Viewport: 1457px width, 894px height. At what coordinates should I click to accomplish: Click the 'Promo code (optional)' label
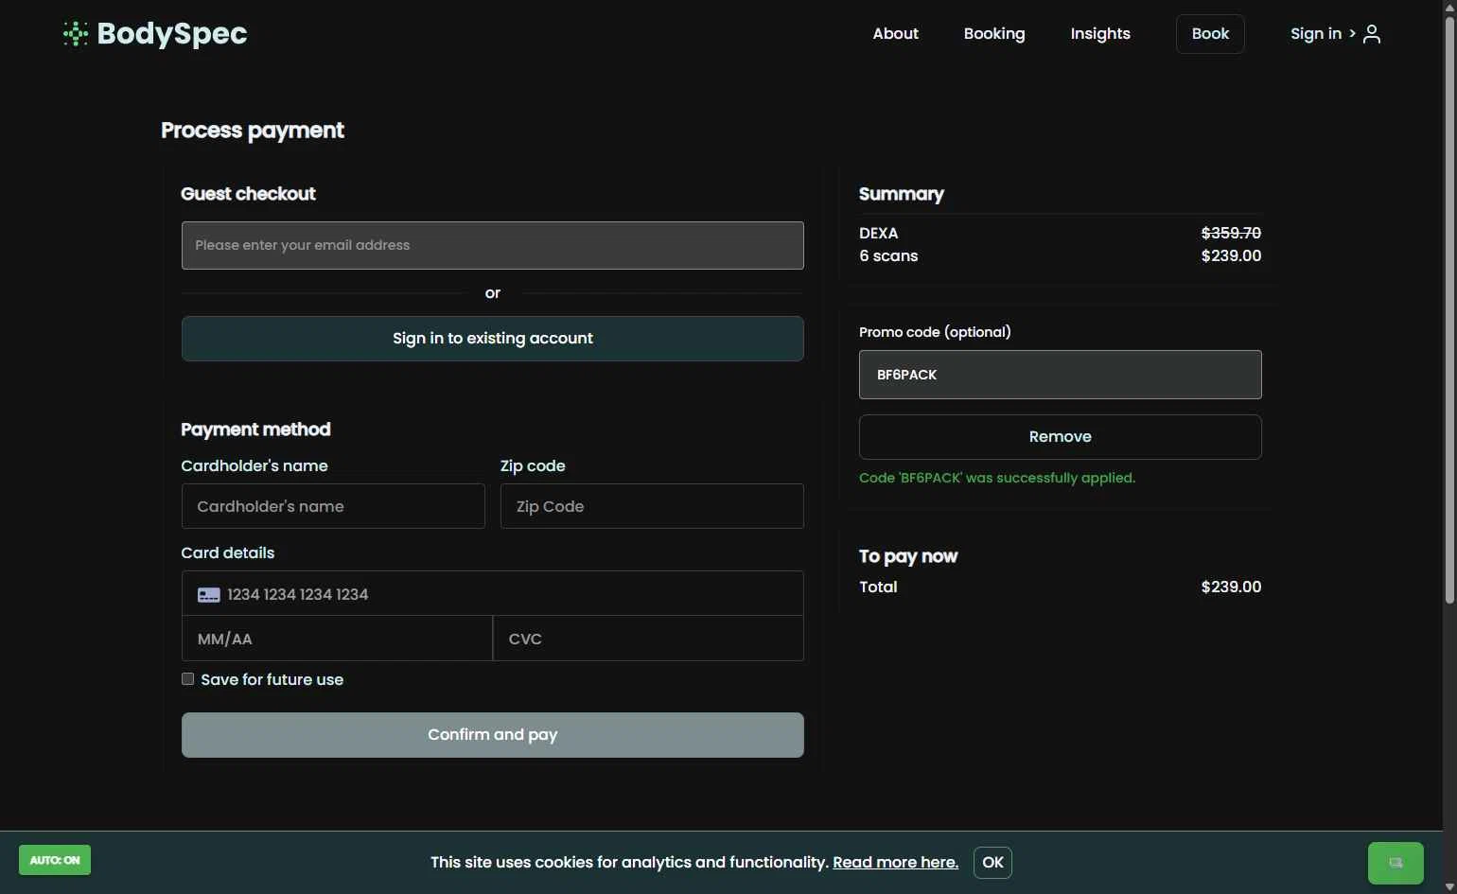[935, 332]
